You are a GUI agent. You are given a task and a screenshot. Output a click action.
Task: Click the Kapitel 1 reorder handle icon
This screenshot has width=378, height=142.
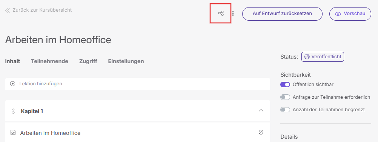click(x=13, y=111)
